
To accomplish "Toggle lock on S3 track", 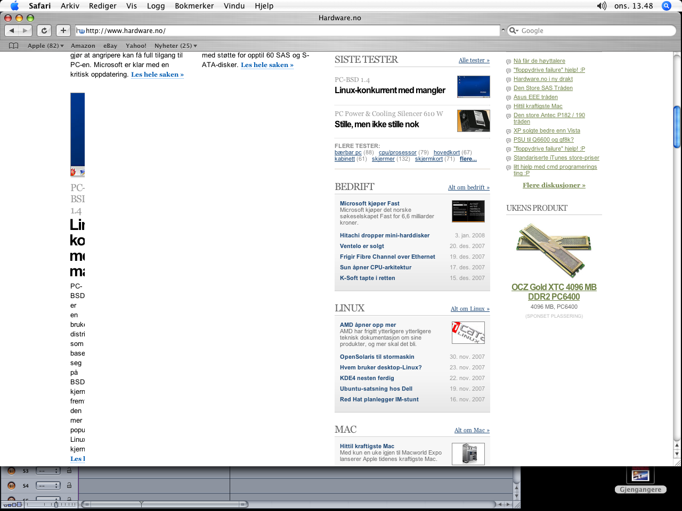I will click(69, 471).
